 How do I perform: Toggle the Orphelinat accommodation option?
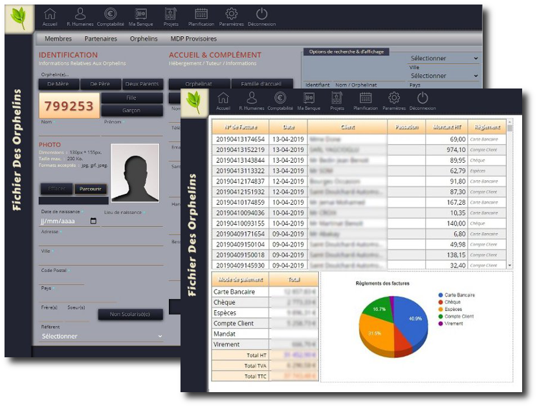pos(201,83)
